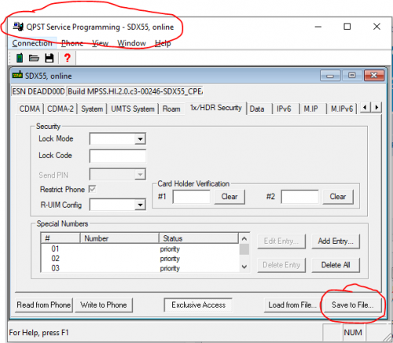Screen dimensions: 393x343
Task: Click the ESN DEADD00D field
Action: pyautogui.click(x=39, y=91)
